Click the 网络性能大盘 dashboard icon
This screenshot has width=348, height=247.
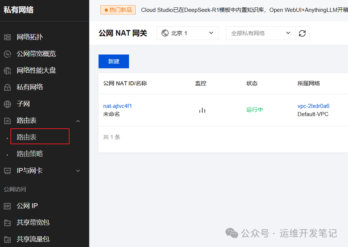(8, 70)
